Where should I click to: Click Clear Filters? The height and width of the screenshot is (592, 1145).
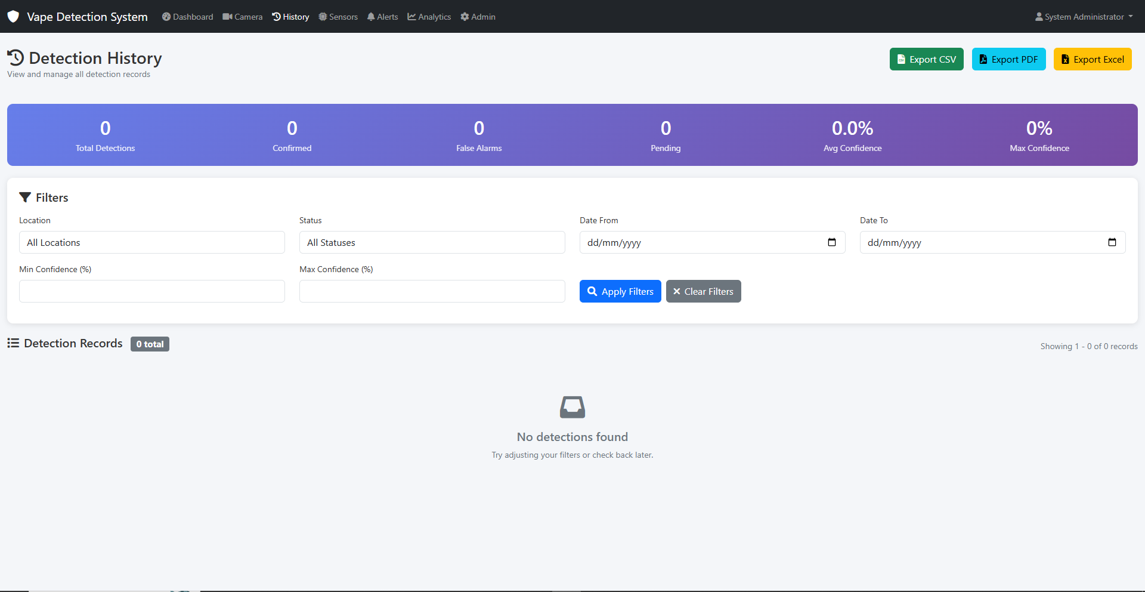703,291
